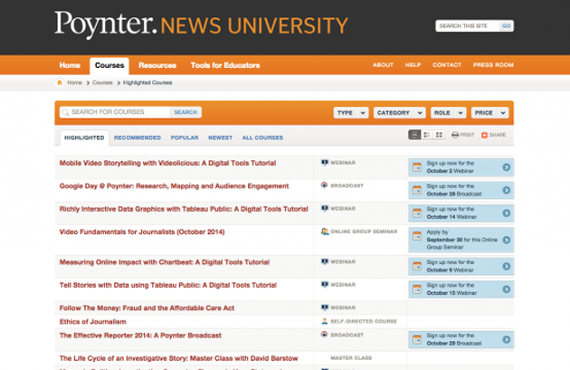Open Google Day @ Poynter course
This screenshot has width=570, height=370.
point(174,186)
